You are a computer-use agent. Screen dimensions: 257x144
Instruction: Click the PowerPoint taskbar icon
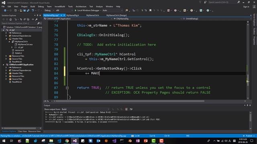click(x=145, y=141)
